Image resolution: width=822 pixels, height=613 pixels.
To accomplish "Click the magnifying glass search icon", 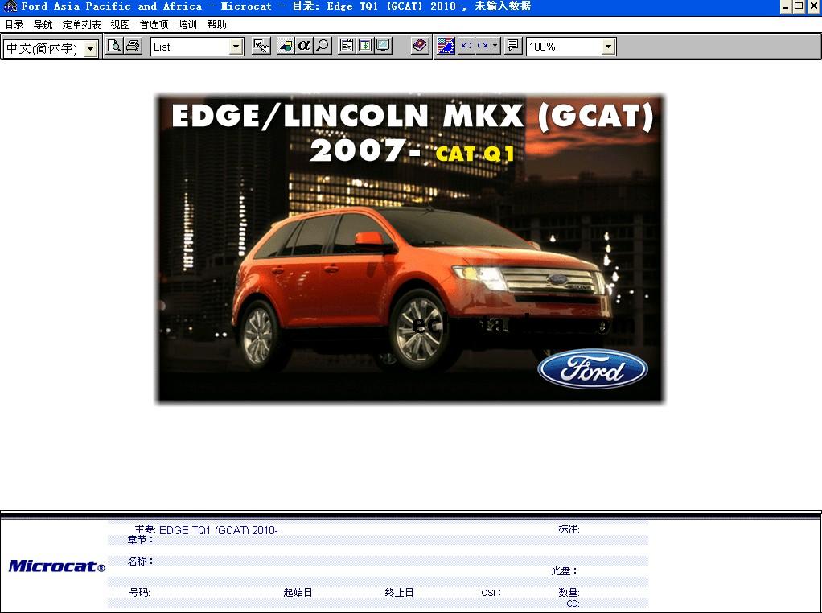I will (323, 46).
